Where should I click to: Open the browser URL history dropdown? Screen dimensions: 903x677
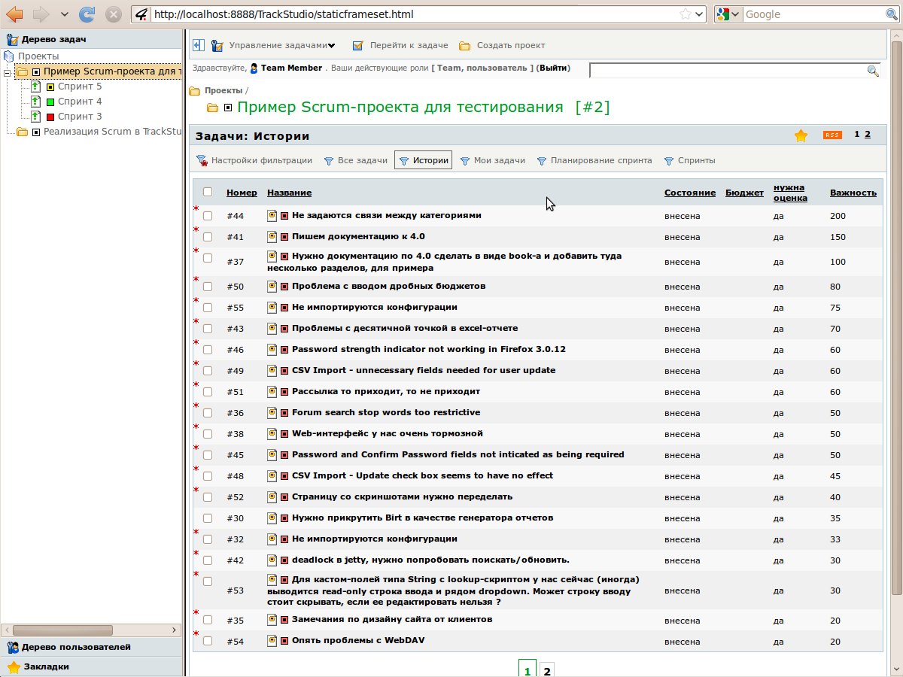point(699,14)
